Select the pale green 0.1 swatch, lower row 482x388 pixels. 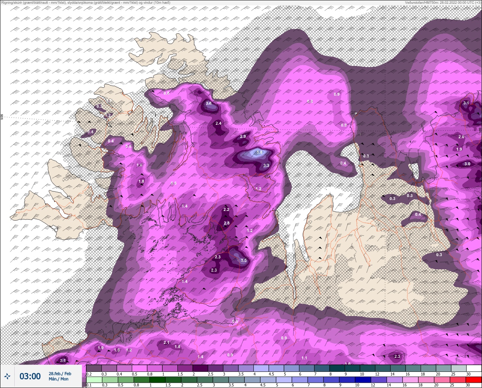94,380
